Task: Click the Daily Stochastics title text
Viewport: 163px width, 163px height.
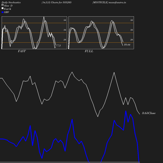Action: (x=11, y=2)
